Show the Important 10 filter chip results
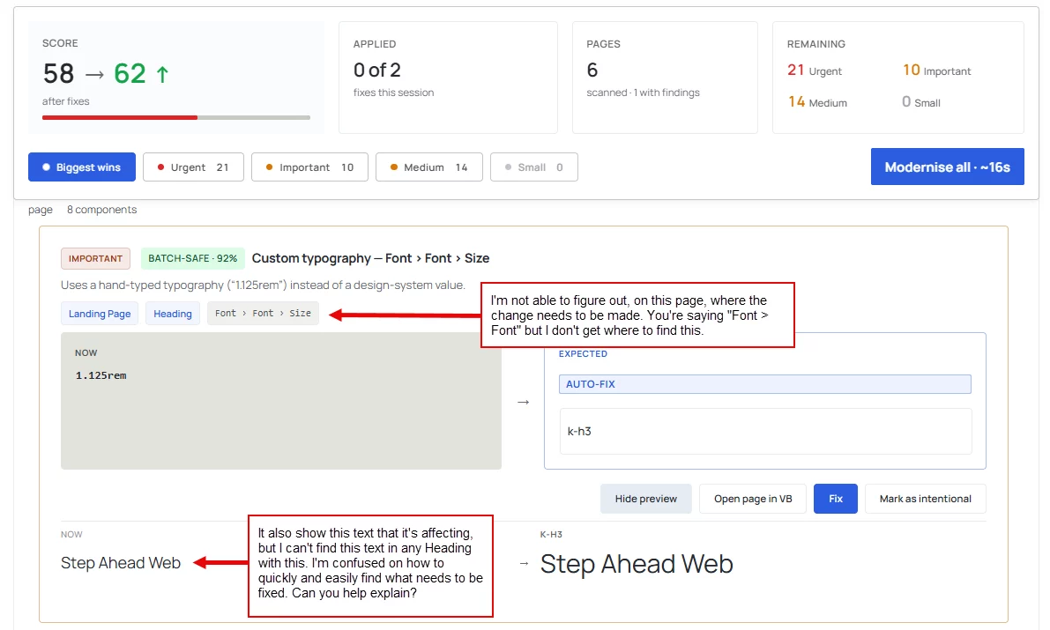 click(x=309, y=167)
